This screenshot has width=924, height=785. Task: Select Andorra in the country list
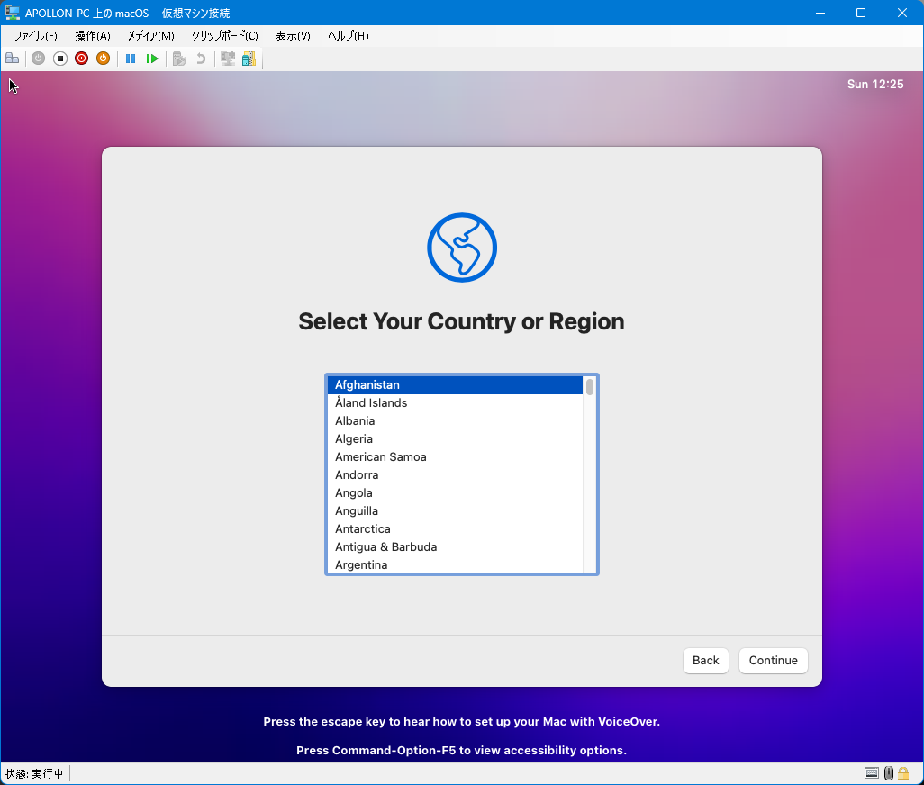[x=455, y=474]
